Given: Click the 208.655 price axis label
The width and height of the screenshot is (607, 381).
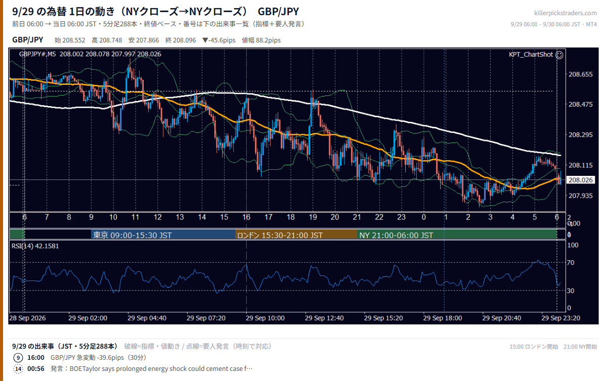Looking at the screenshot, I should coord(581,74).
